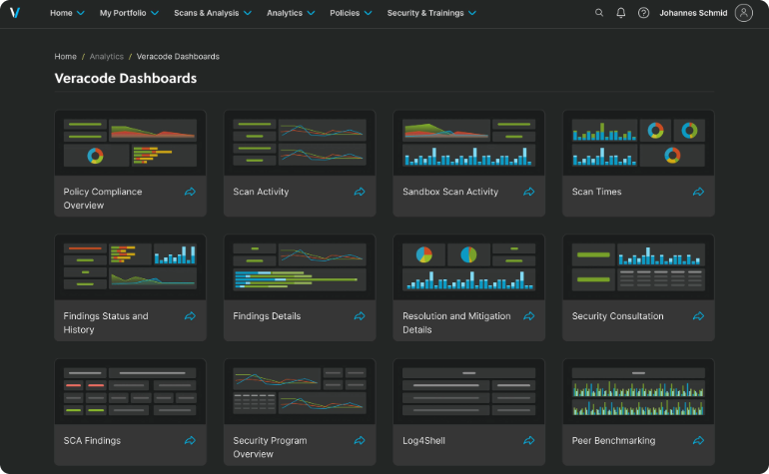Open the notifications bell icon
Image resolution: width=769 pixels, height=474 pixels.
point(621,13)
